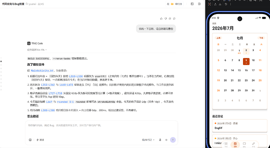The width and height of the screenshot is (270, 148).
Task: Click the regenerate response icon
Action: [174, 19]
